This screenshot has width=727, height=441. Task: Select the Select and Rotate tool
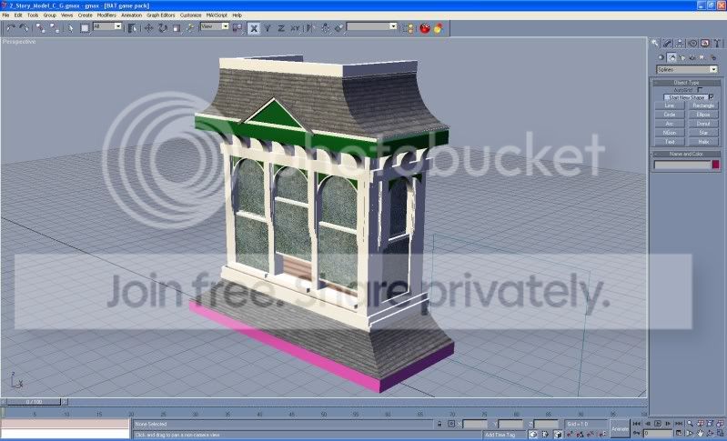click(x=163, y=28)
